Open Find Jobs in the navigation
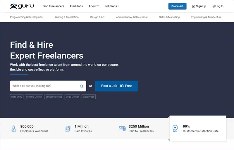Image resolution: width=234 pixels, height=150 pixels. [76, 6]
